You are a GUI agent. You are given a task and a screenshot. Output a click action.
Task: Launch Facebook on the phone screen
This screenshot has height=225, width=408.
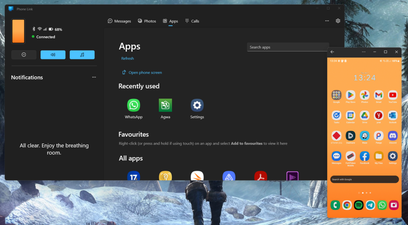tap(365, 156)
